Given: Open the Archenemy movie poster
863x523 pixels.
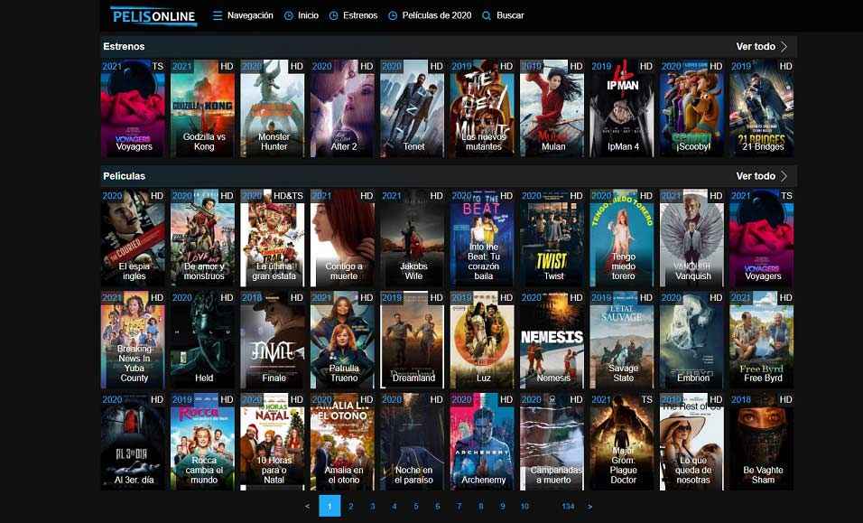Looking at the screenshot, I should (483, 442).
